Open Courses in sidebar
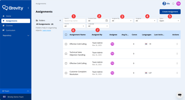 click(16, 25)
